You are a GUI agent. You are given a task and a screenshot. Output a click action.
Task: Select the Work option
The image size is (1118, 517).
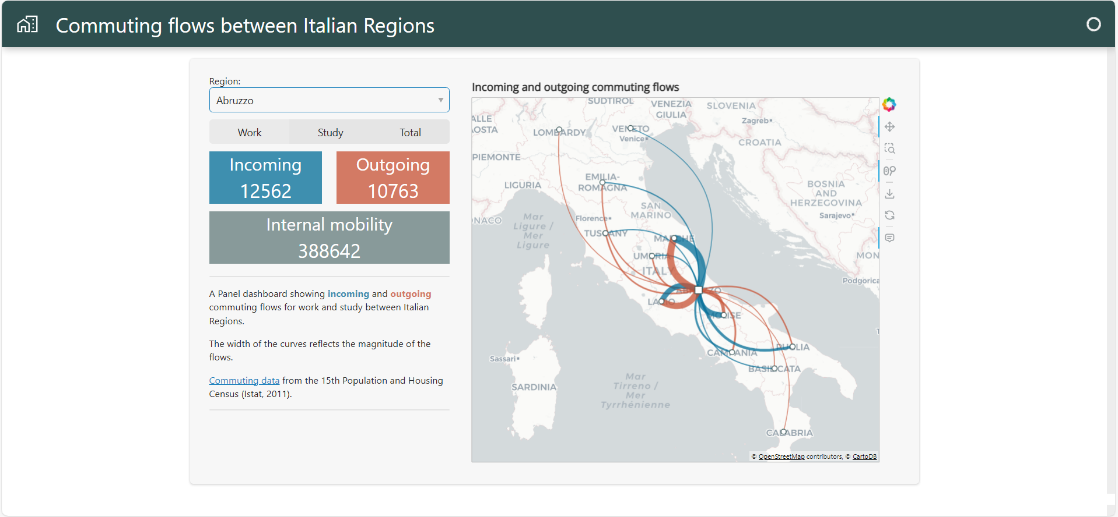point(250,132)
